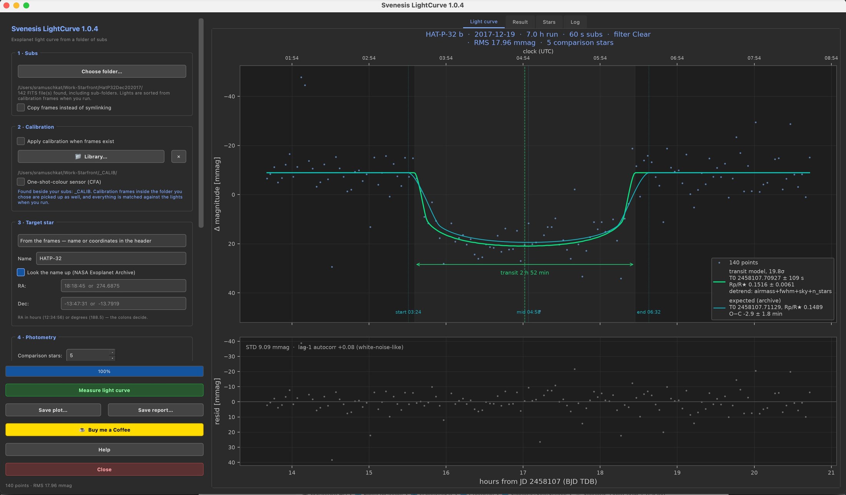Click the 'start 03:24' marker label
This screenshot has height=495, width=846.
coord(408,312)
